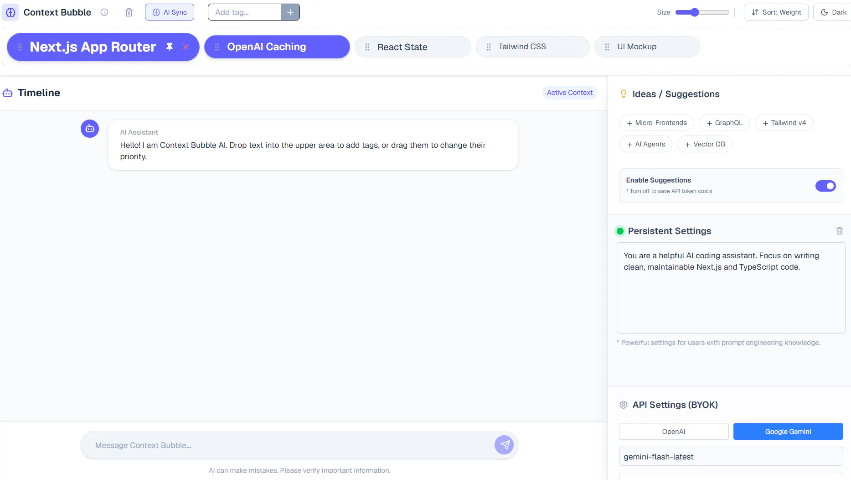Toggle the Enable Suggestions switch

825,186
